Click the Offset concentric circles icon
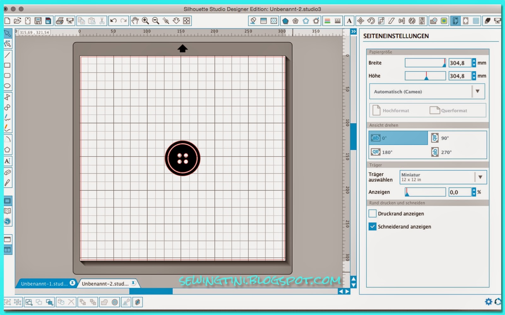This screenshot has width=505, height=315. 115,302
